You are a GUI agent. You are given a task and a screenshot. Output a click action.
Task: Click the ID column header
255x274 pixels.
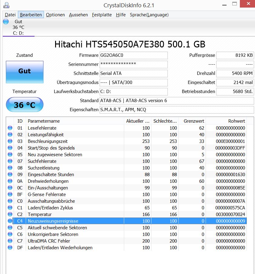pyautogui.click(x=20, y=121)
